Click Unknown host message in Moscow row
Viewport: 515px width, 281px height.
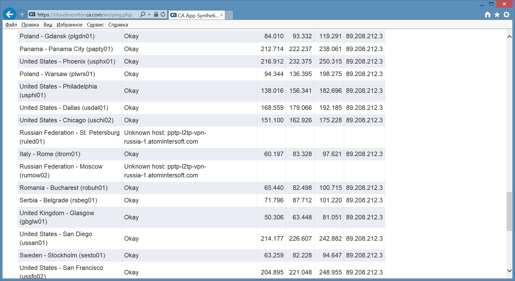165,171
